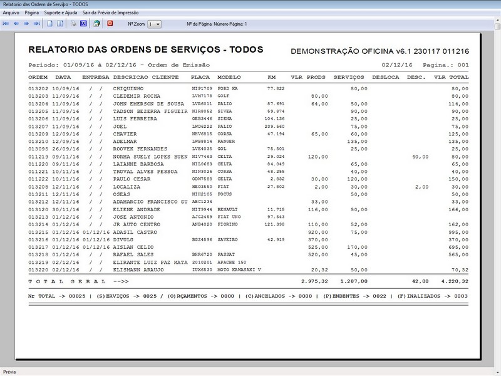Click the previous page arrow icon
The height and width of the screenshot is (376, 501).
tap(16, 23)
